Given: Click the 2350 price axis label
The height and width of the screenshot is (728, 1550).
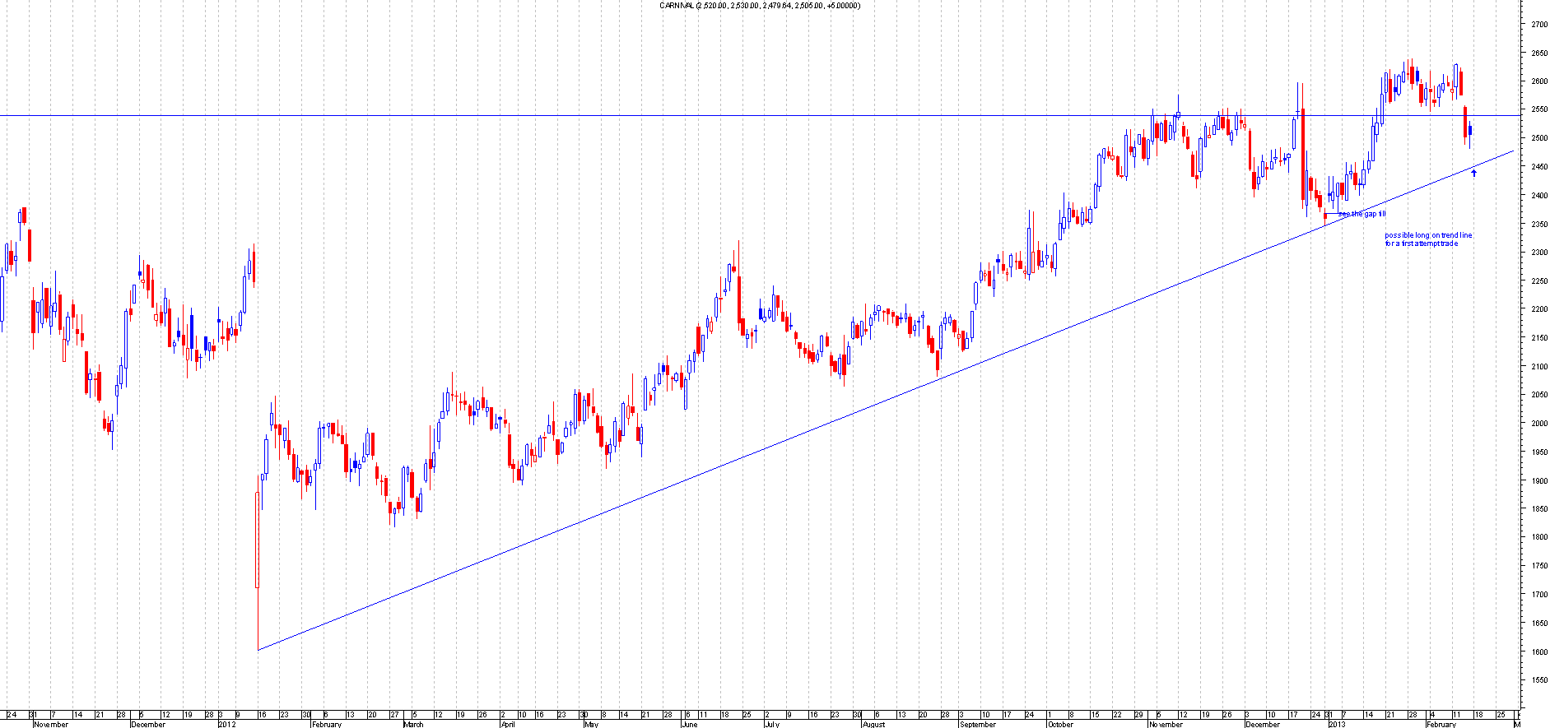Looking at the screenshot, I should pos(1538,224).
